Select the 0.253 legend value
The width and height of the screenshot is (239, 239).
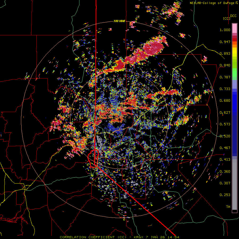225,195
